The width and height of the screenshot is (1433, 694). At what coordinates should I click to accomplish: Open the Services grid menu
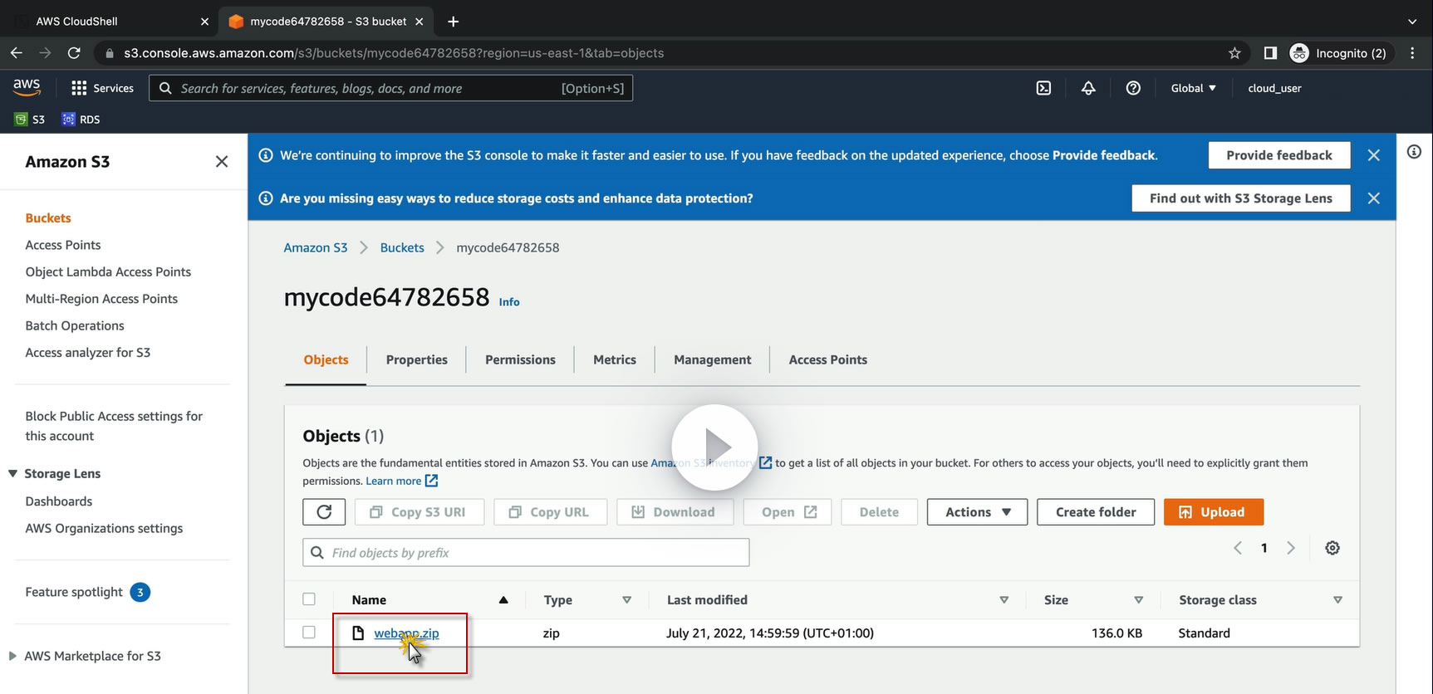[x=102, y=88]
